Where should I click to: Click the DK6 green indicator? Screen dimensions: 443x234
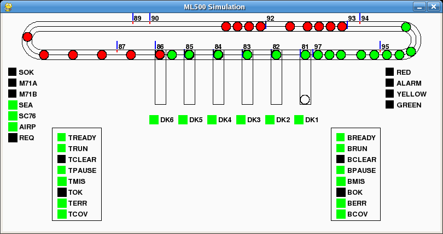pyautogui.click(x=154, y=119)
